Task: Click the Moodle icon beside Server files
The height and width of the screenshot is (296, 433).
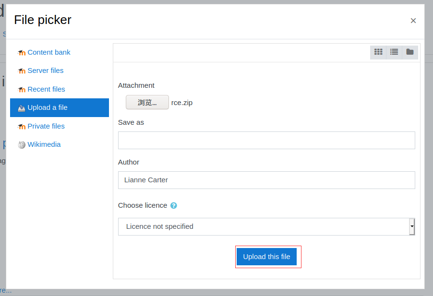Action: (22, 71)
